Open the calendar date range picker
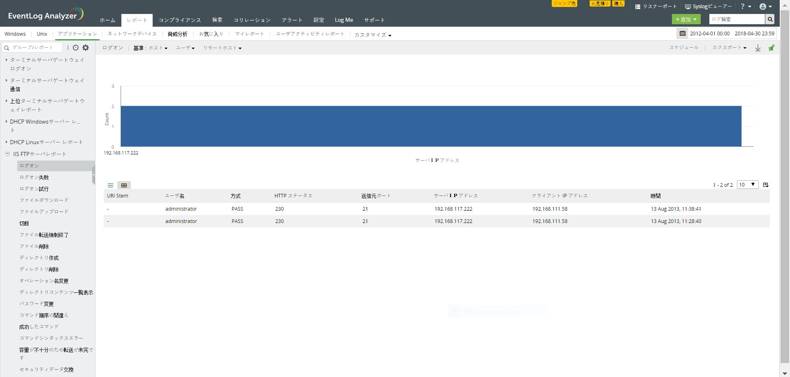Viewport: 790px width, 377px height. pos(683,33)
